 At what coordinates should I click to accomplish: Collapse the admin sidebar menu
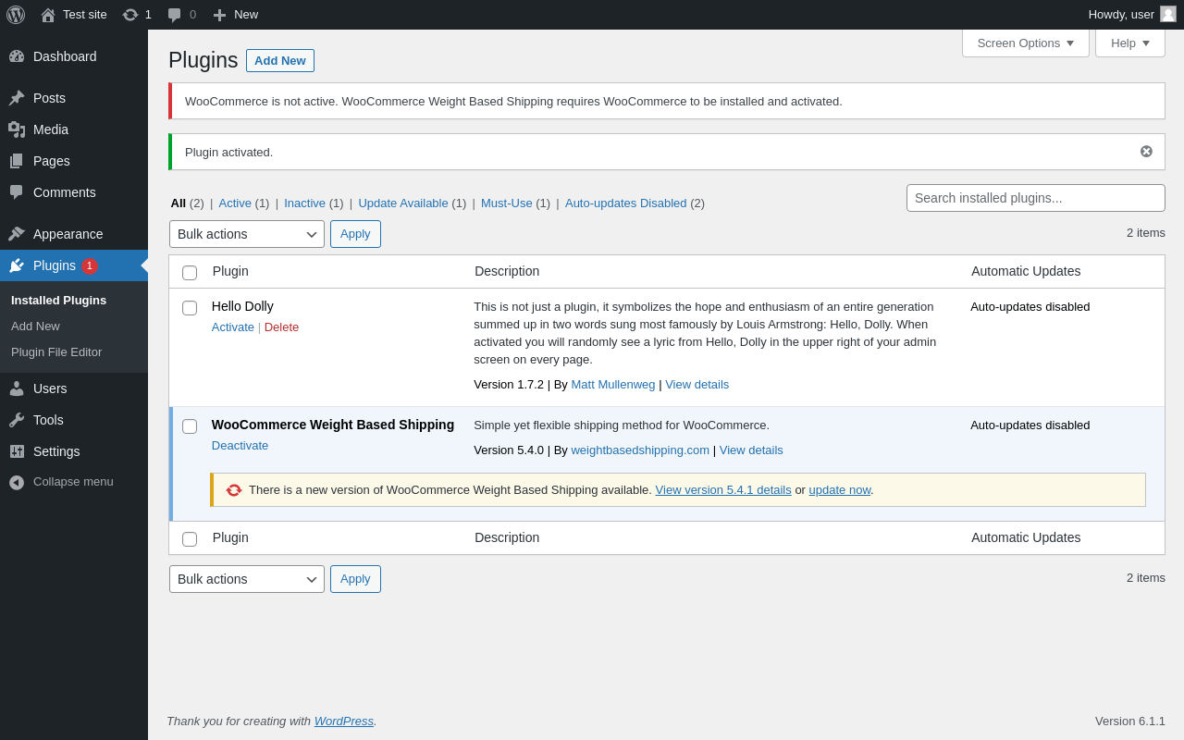(x=73, y=482)
